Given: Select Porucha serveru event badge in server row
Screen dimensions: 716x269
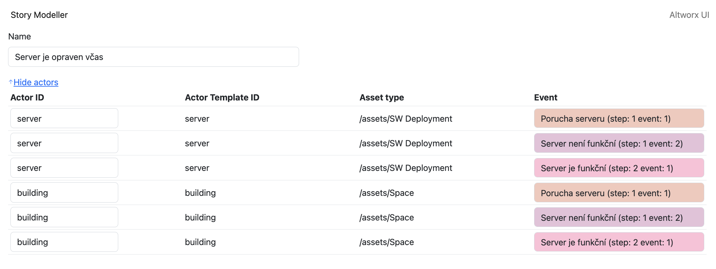Looking at the screenshot, I should [x=619, y=118].
